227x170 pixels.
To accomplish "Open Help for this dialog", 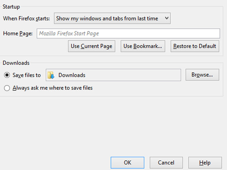I will 205,162.
